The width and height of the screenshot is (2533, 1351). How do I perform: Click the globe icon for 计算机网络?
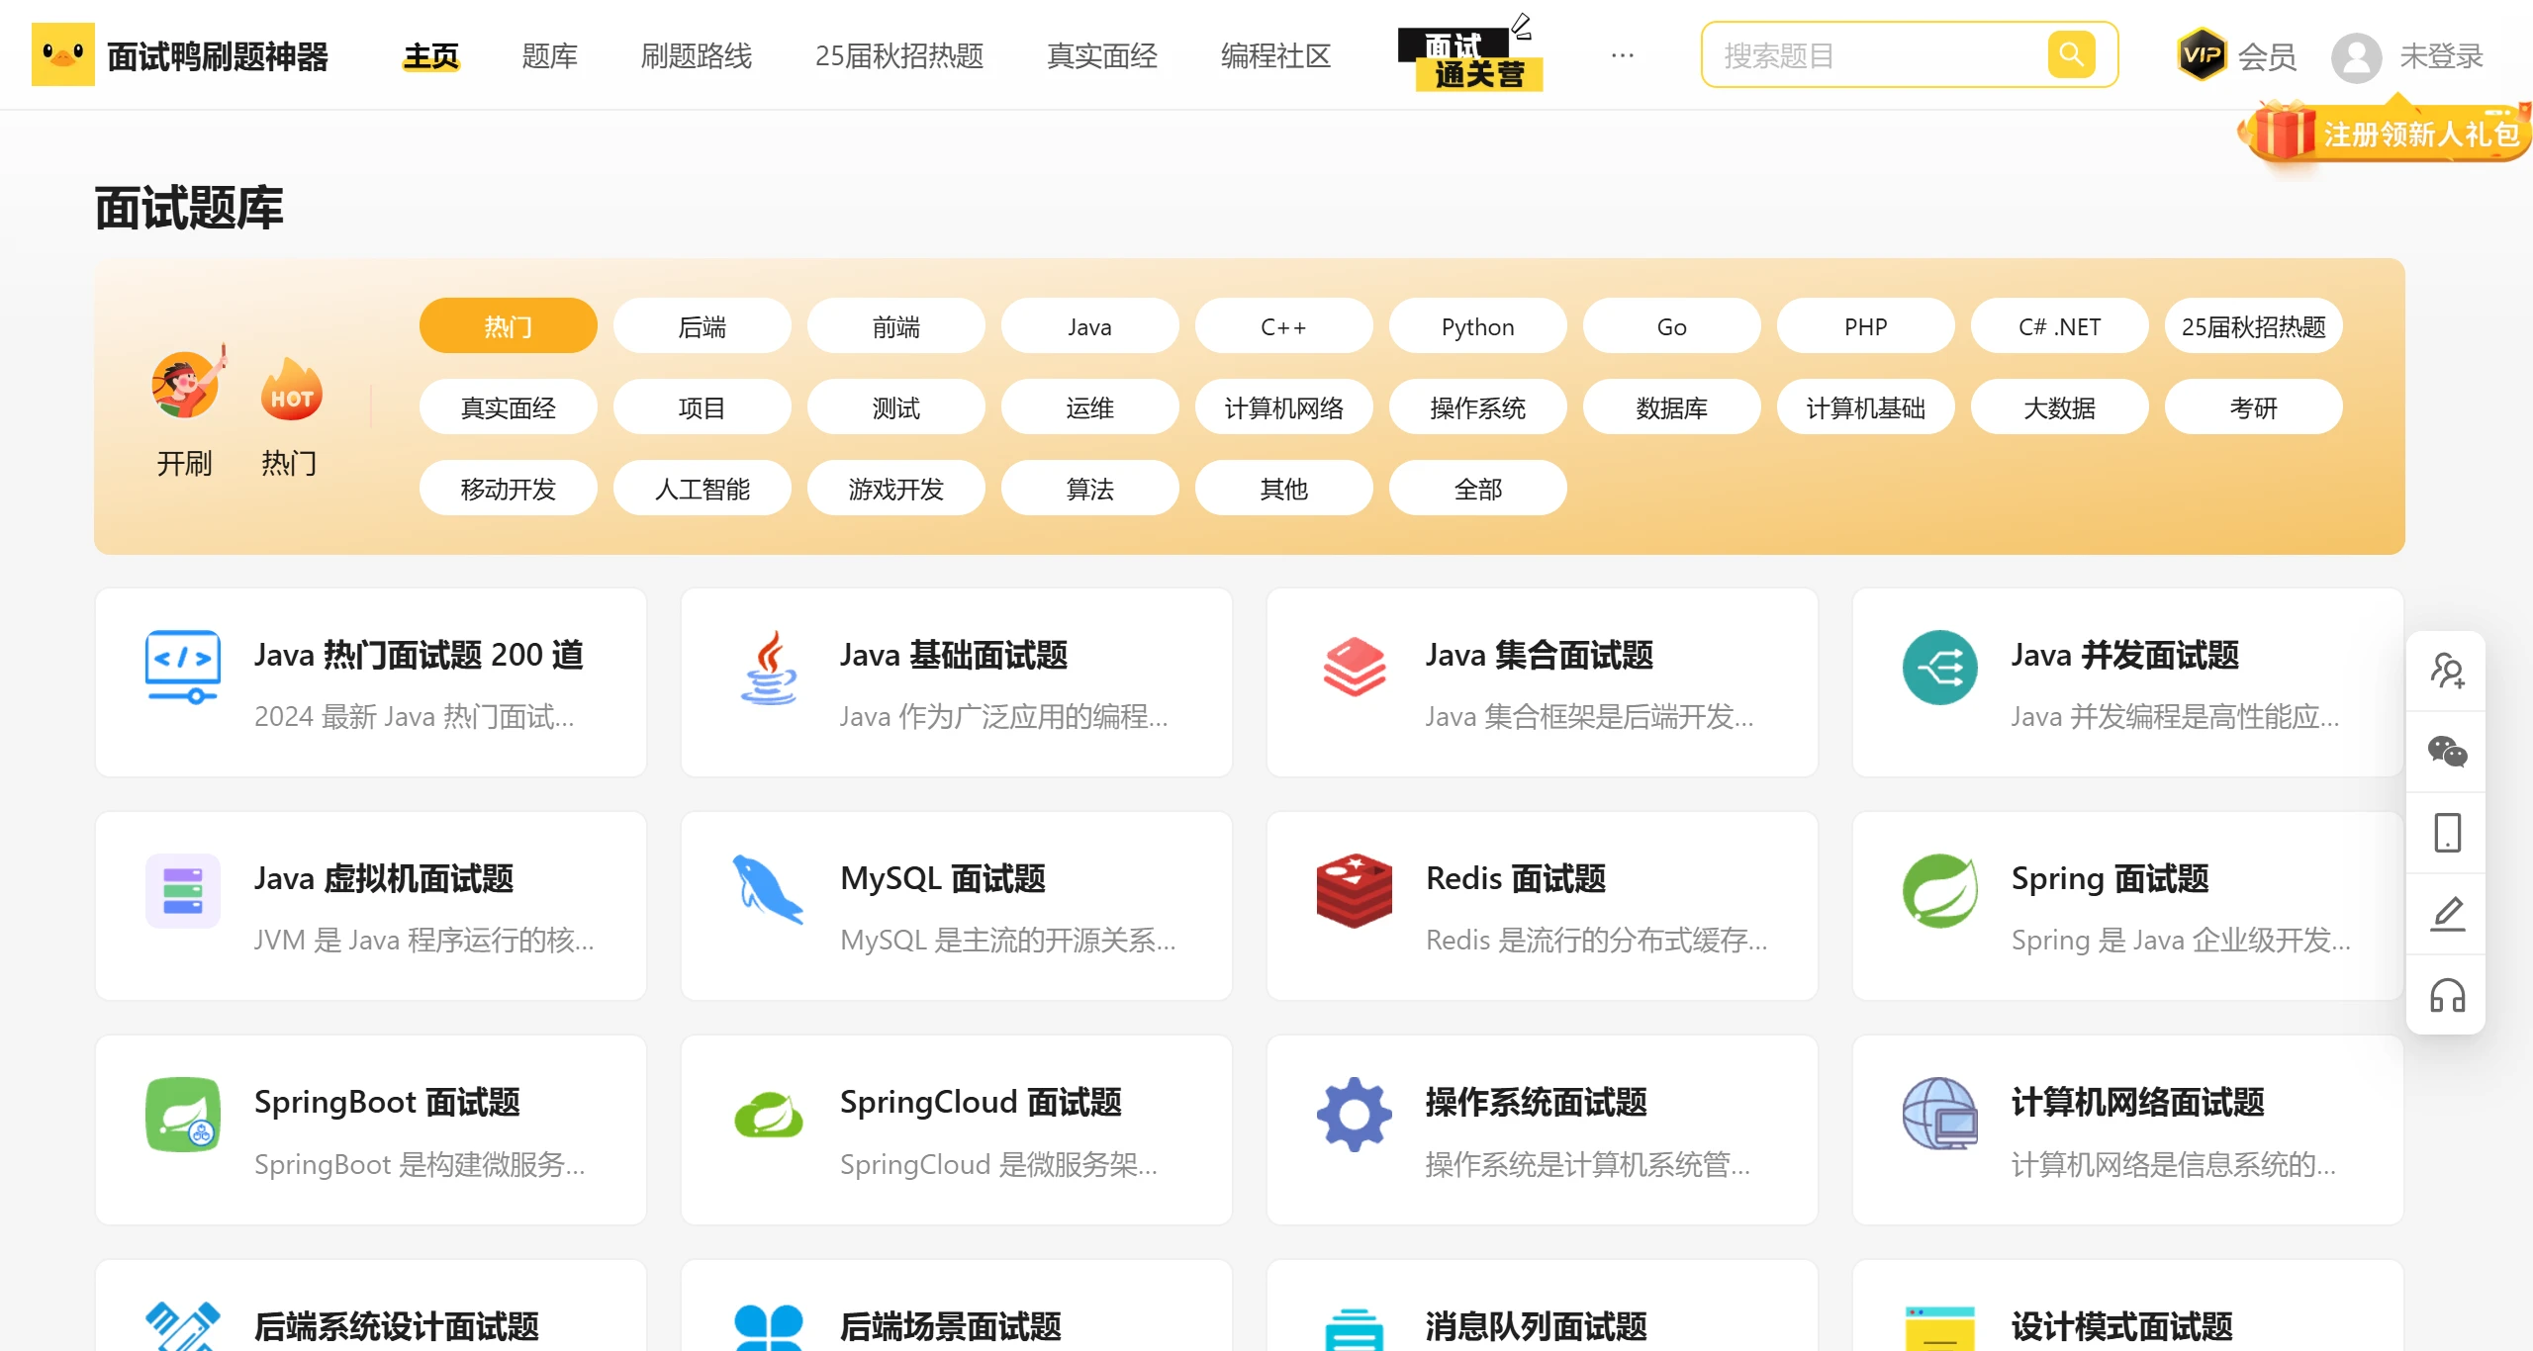1940,1114
